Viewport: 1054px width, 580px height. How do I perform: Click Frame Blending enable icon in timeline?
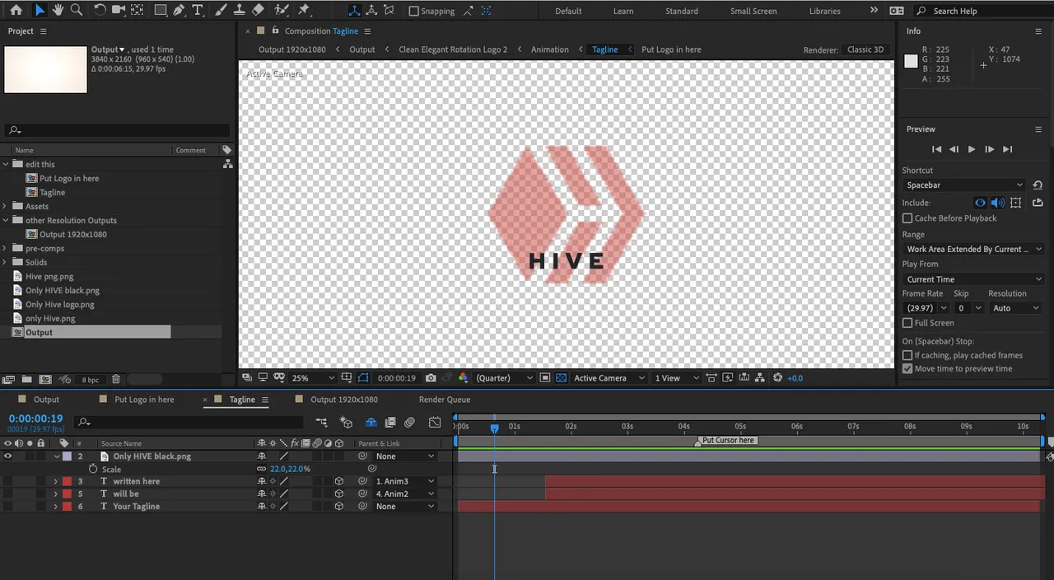tap(390, 423)
